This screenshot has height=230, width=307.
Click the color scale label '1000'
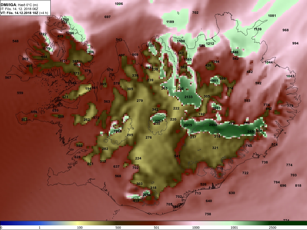196,228
